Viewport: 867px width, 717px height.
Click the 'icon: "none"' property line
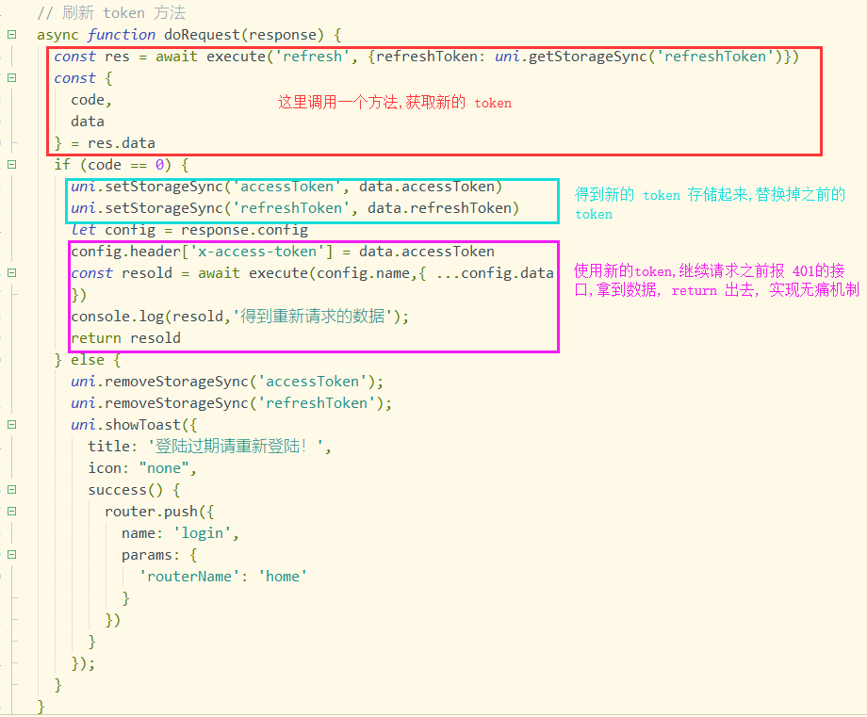[x=141, y=468]
